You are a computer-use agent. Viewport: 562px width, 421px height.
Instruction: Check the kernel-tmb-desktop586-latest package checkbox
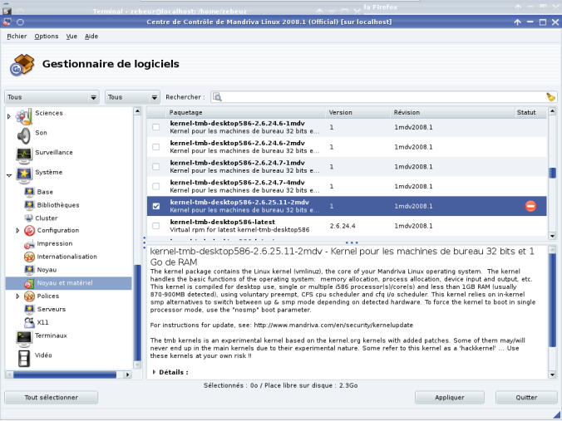(156, 225)
